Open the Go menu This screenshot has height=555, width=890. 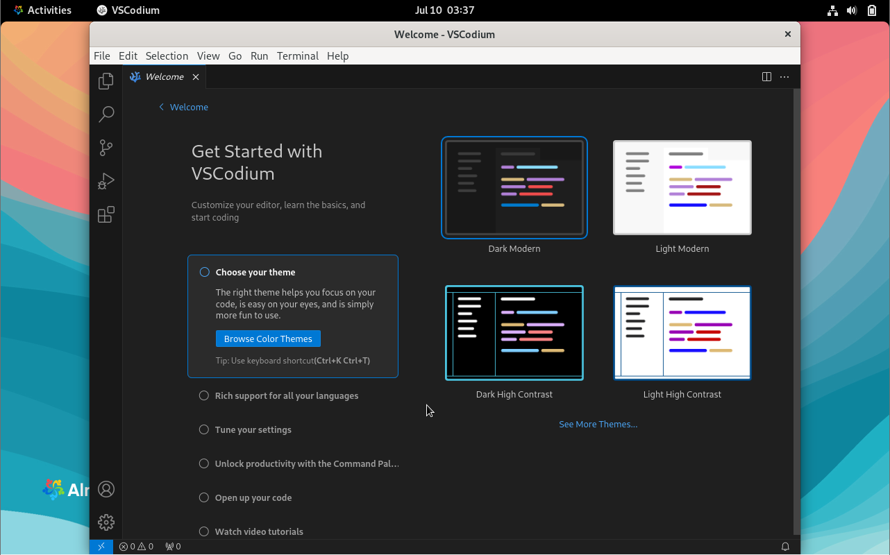[x=235, y=55]
